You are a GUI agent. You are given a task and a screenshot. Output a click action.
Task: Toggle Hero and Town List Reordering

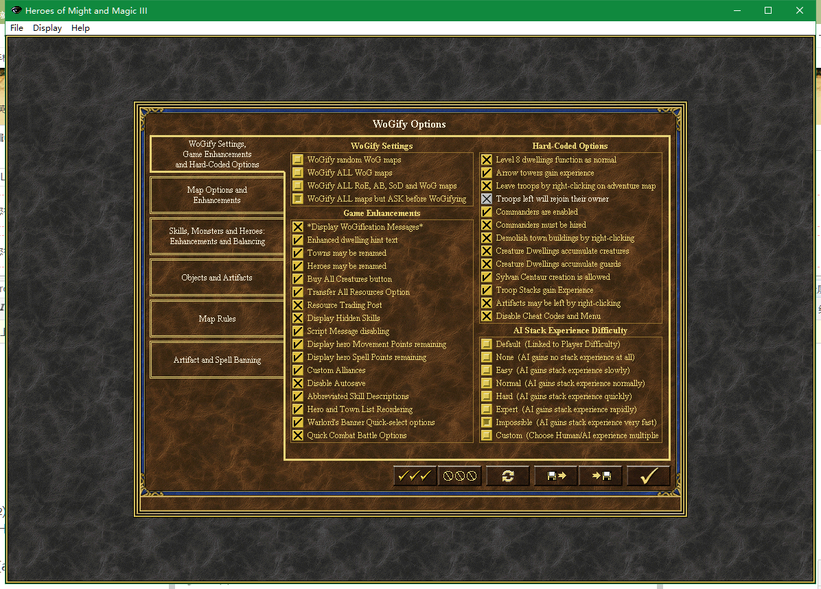pos(298,409)
